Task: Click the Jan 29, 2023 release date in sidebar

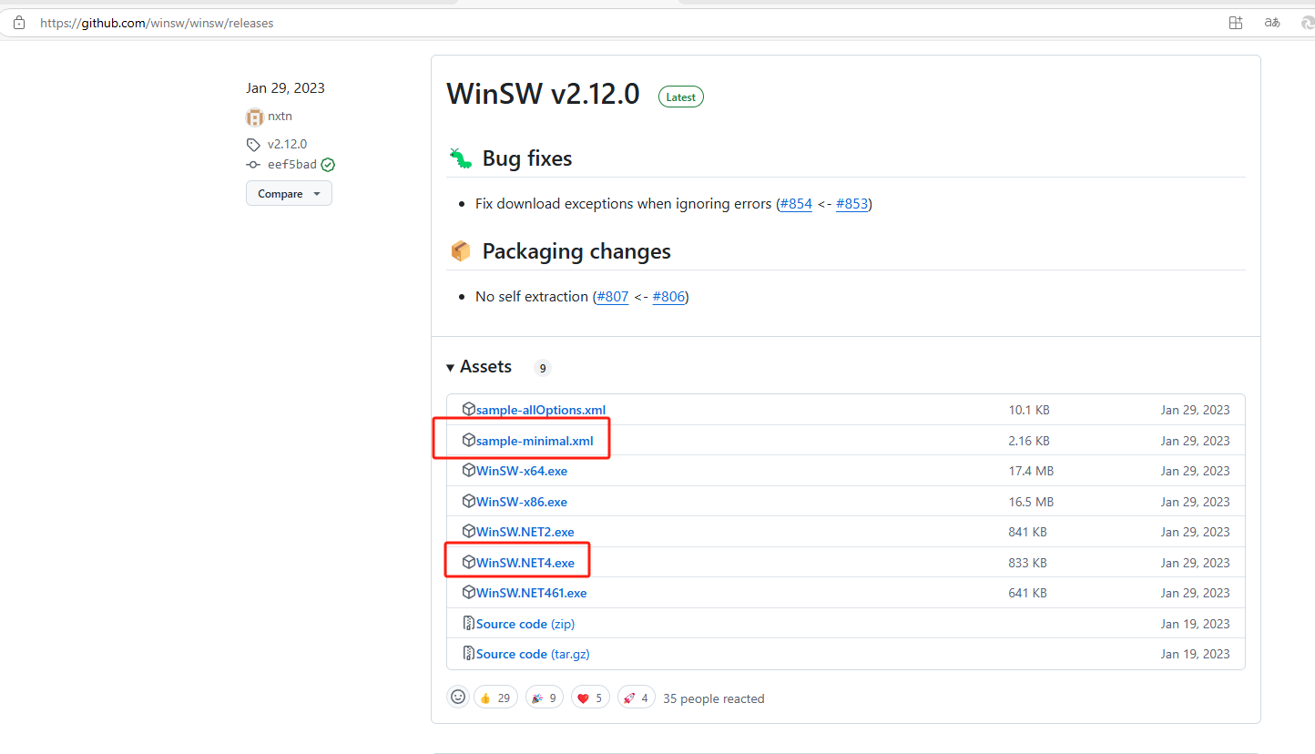Action: pos(285,88)
